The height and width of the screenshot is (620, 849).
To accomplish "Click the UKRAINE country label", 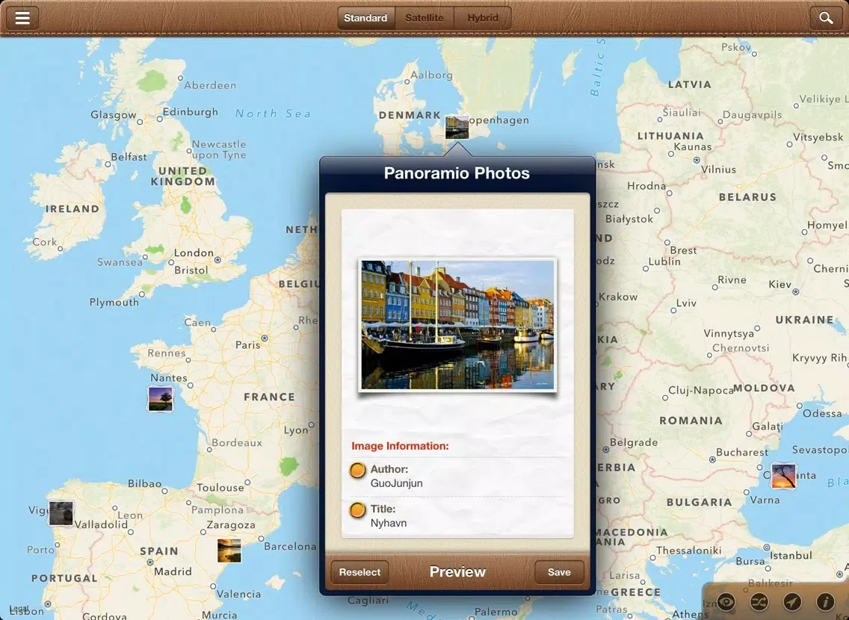I will point(805,320).
